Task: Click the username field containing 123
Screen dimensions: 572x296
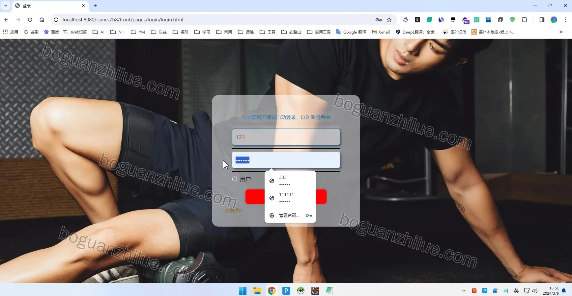Action: point(286,137)
